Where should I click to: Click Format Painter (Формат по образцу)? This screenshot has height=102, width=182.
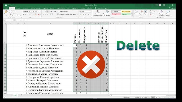(x=15, y=15)
